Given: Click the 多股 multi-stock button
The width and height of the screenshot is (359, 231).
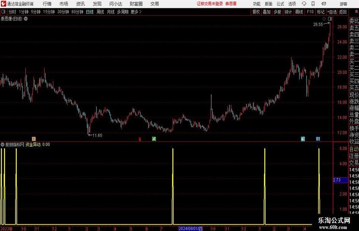Looking at the screenshot, I should pos(277,12).
